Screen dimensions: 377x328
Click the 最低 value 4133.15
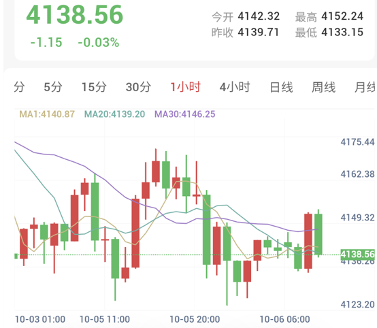point(342,32)
